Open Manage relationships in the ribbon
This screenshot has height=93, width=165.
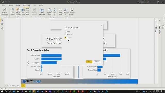[x=5, y=12]
